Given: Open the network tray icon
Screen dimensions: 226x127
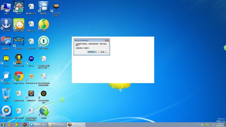Looking at the screenshot, I should coord(210,125).
